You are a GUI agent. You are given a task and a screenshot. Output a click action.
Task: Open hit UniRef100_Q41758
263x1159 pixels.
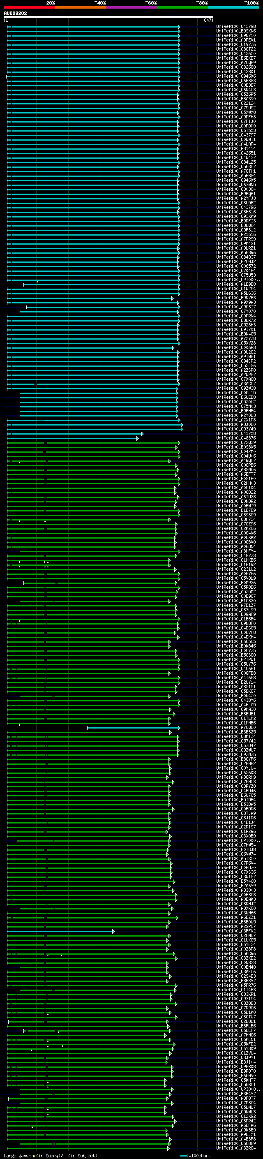236,433
